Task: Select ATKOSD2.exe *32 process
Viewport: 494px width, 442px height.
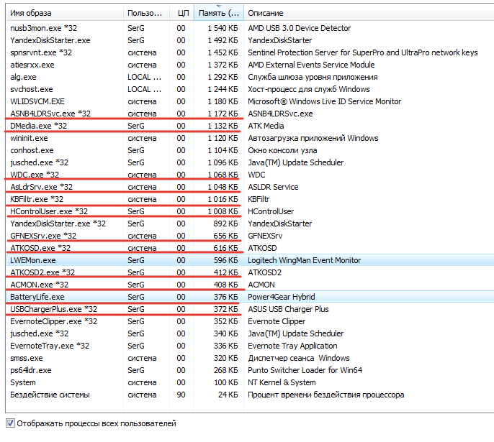Action: 42,272
